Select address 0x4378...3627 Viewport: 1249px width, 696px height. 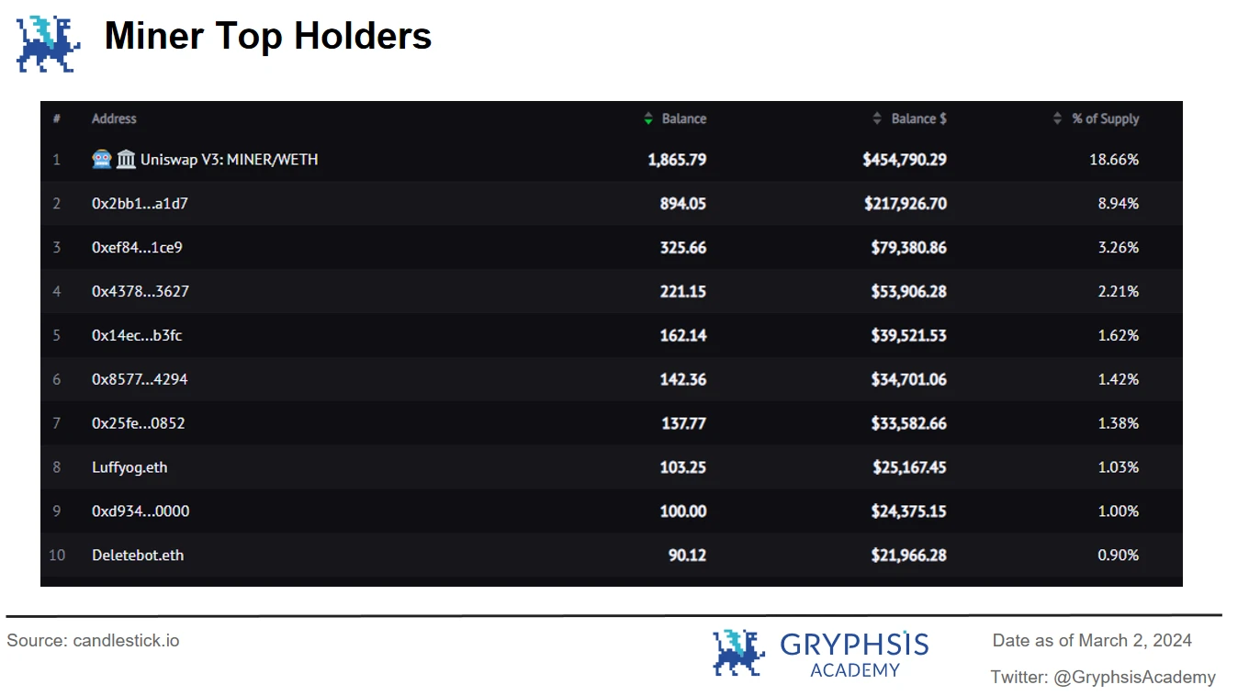tap(140, 292)
